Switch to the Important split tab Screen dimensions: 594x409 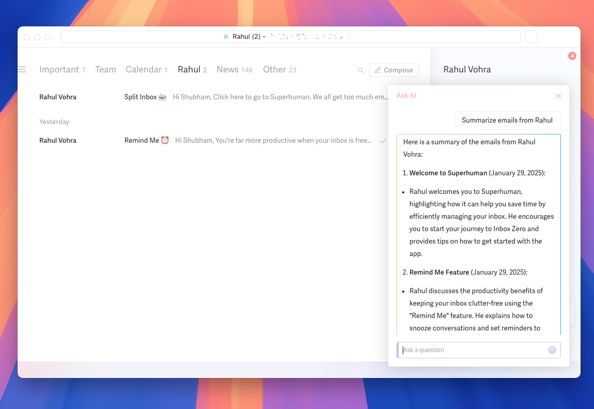(62, 70)
